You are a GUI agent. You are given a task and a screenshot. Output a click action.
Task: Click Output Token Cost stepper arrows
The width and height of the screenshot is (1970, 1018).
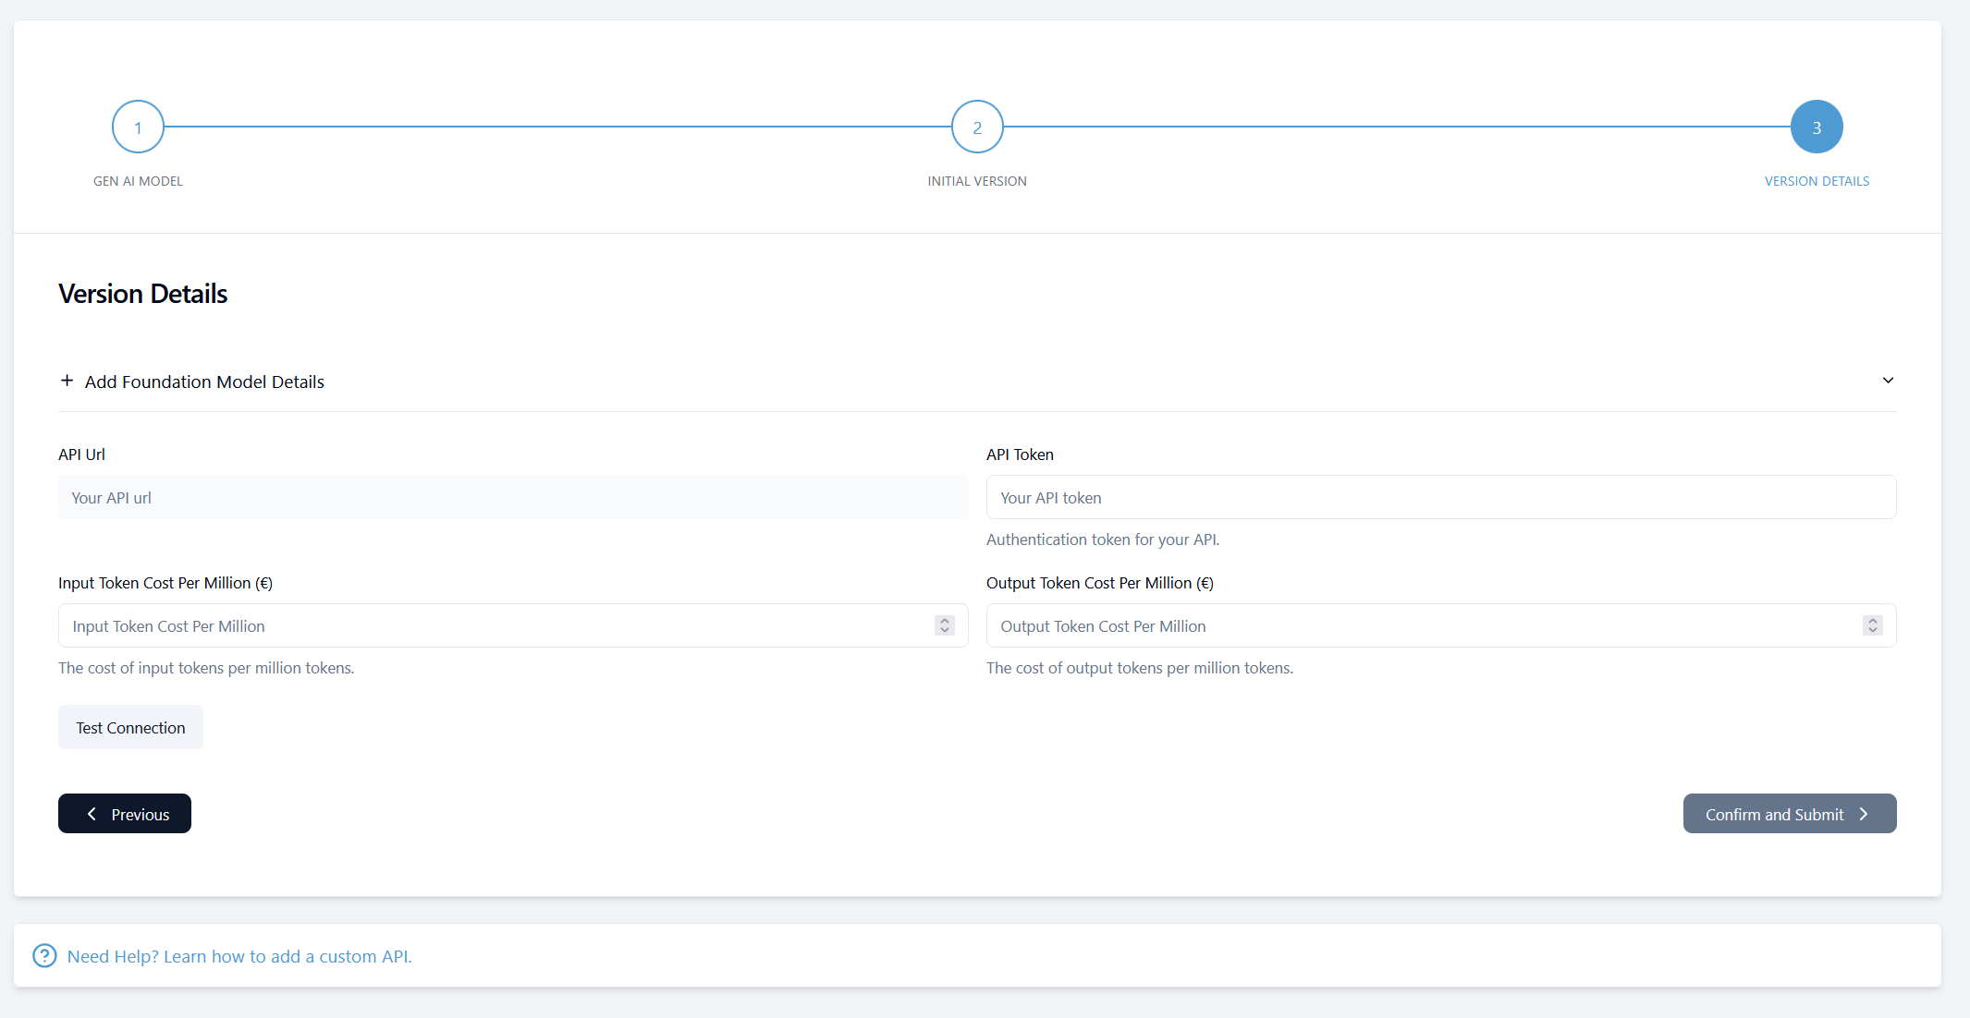pyautogui.click(x=1872, y=625)
